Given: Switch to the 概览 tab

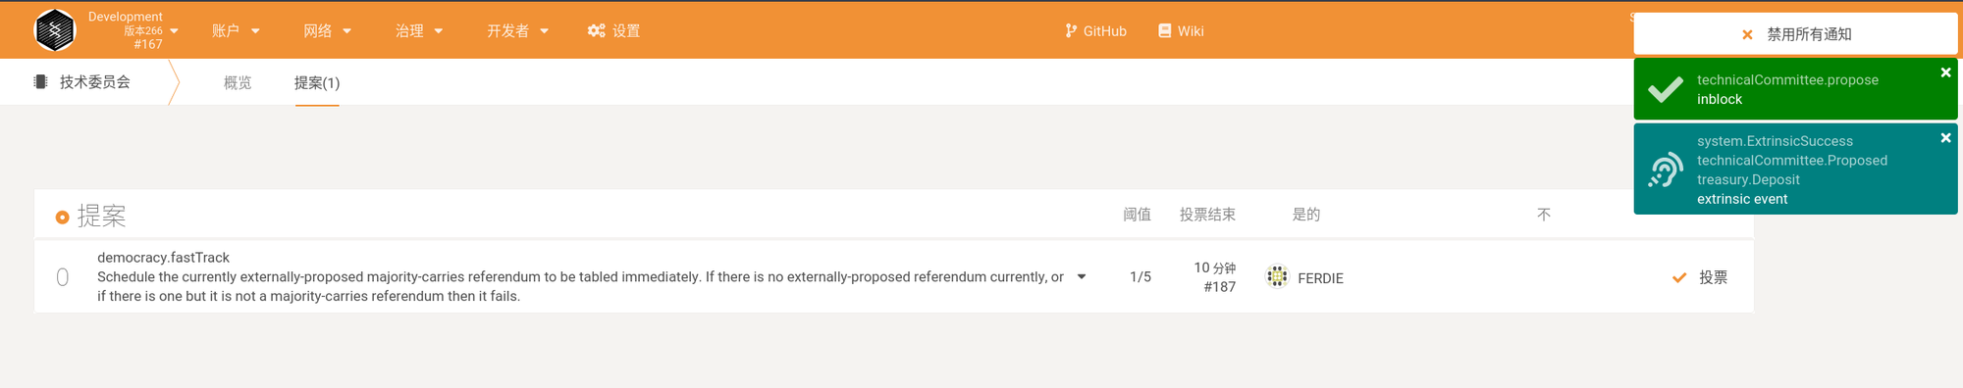Looking at the screenshot, I should [x=238, y=83].
